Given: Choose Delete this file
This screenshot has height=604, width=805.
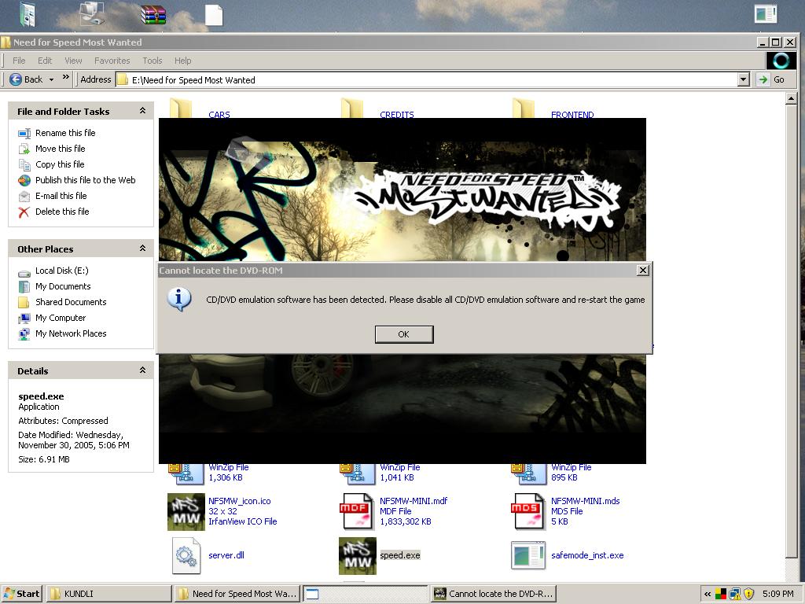Looking at the screenshot, I should pos(62,212).
